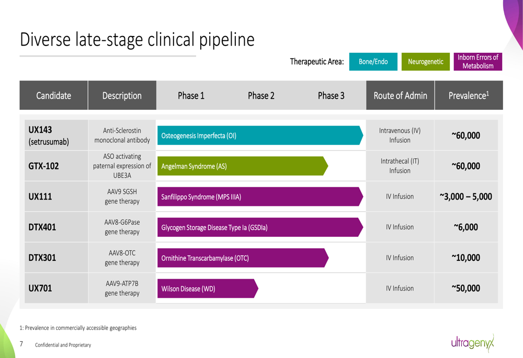Click the ~10,000 prevalence value
This screenshot has width=523, height=358.
point(466,258)
